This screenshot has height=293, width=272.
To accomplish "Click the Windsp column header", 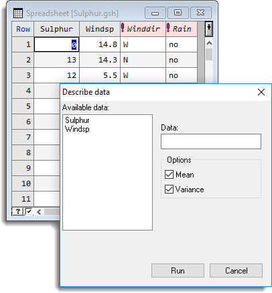I will pos(100,29).
